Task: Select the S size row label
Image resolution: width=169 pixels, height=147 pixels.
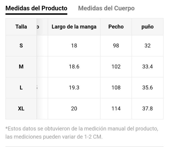Action: [x=21, y=46]
